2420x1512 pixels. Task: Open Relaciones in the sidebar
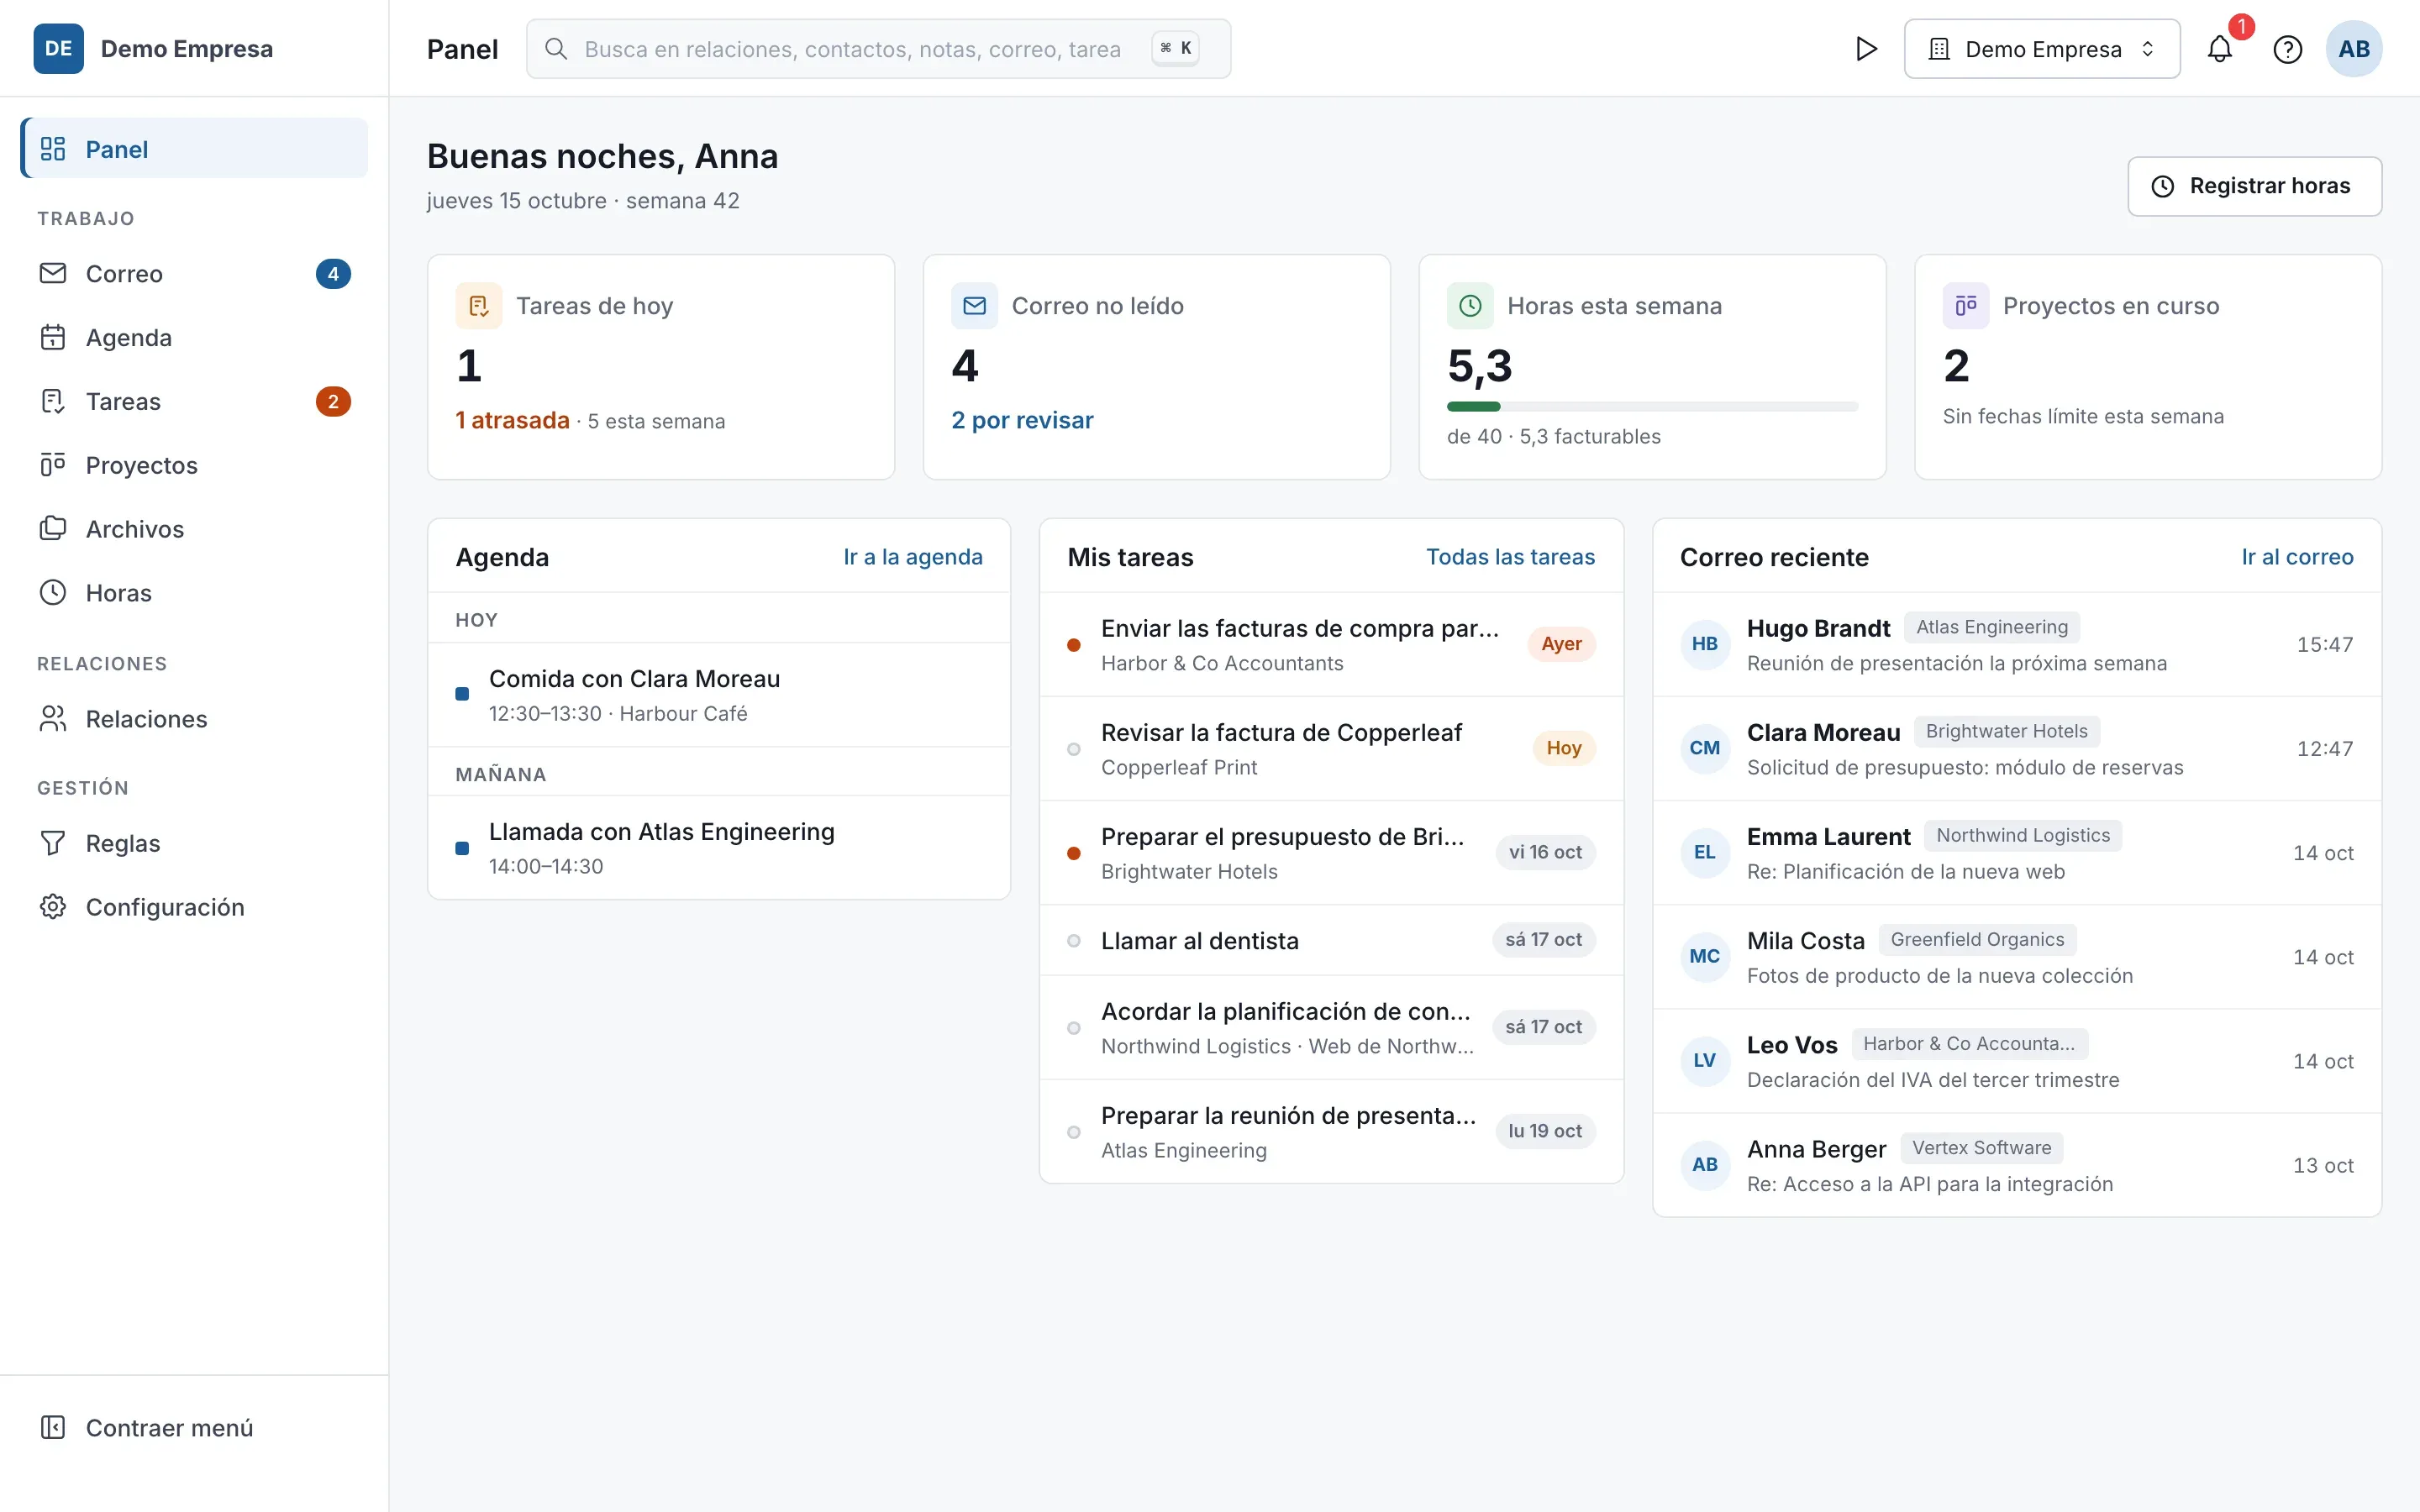pos(194,719)
